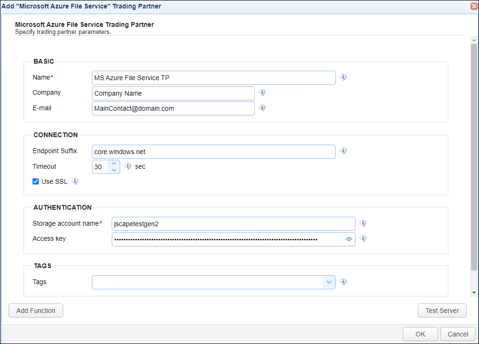The image size is (479, 344).
Task: Decrease Timeout with the down arrow
Action: click(114, 170)
